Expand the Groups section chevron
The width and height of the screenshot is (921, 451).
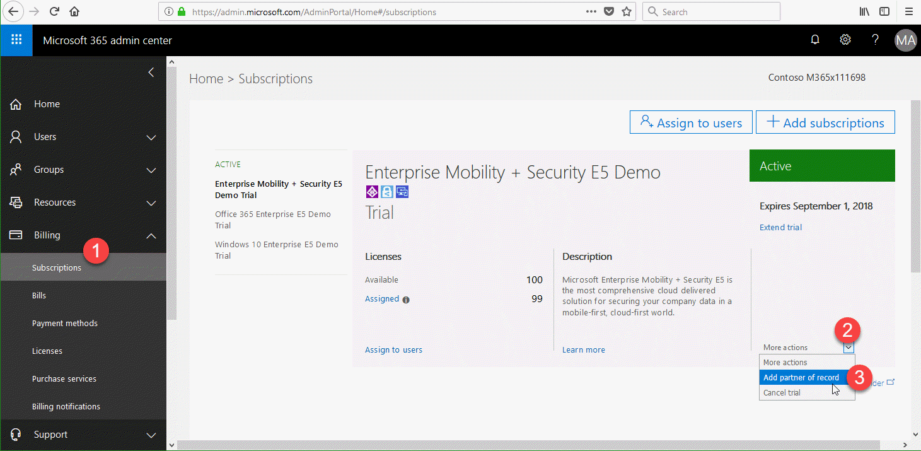pos(151,170)
